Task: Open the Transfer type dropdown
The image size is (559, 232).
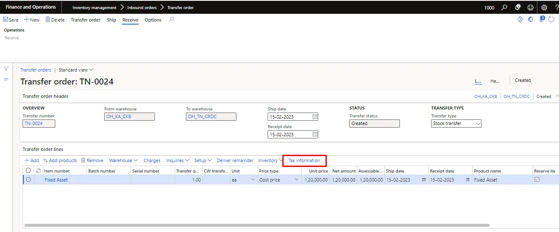Action: tap(478, 123)
